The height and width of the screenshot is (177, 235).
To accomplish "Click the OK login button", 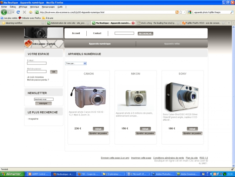I will point(54,72).
